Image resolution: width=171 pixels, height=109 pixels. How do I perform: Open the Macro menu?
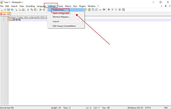coord(68,6)
